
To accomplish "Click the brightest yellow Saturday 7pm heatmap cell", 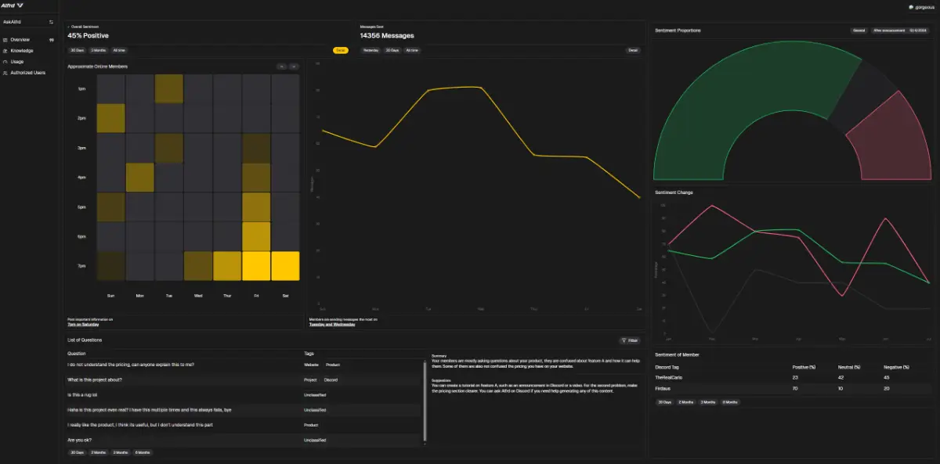I will tap(285, 266).
